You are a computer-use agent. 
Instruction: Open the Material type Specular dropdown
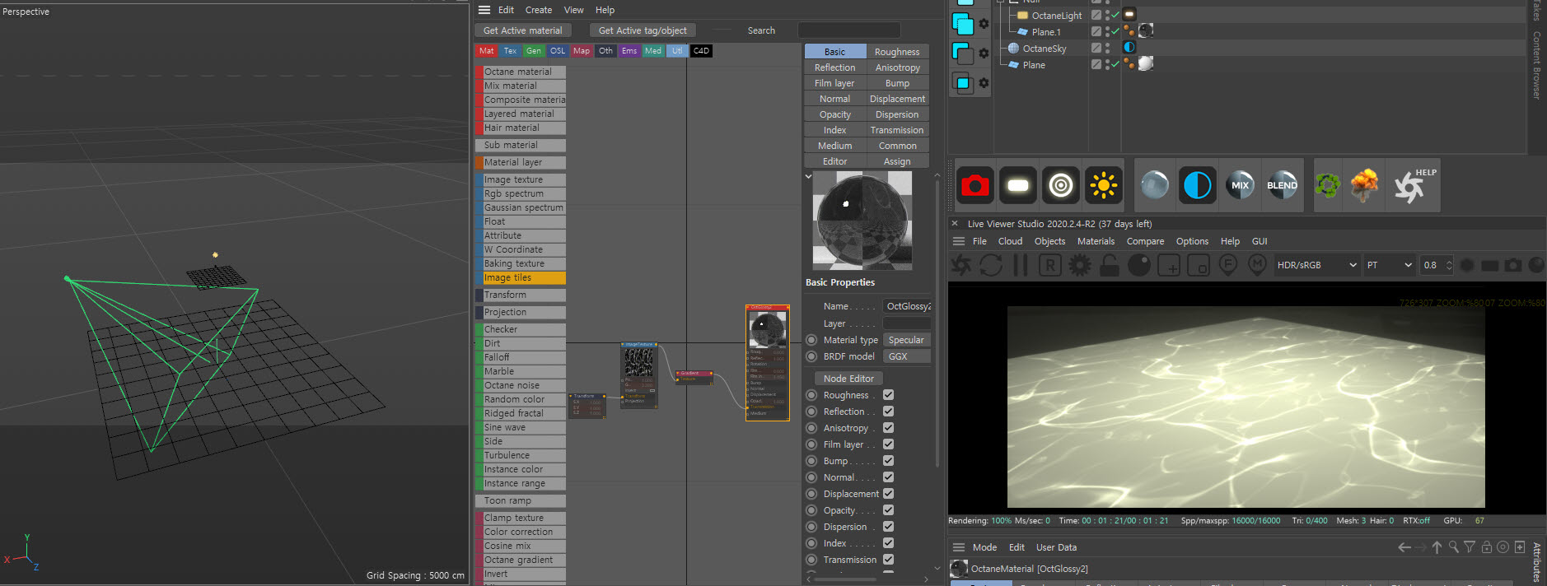pos(907,340)
